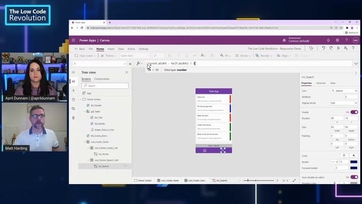Open the Border style dropdown
The image size is (362, 204).
(334, 162)
